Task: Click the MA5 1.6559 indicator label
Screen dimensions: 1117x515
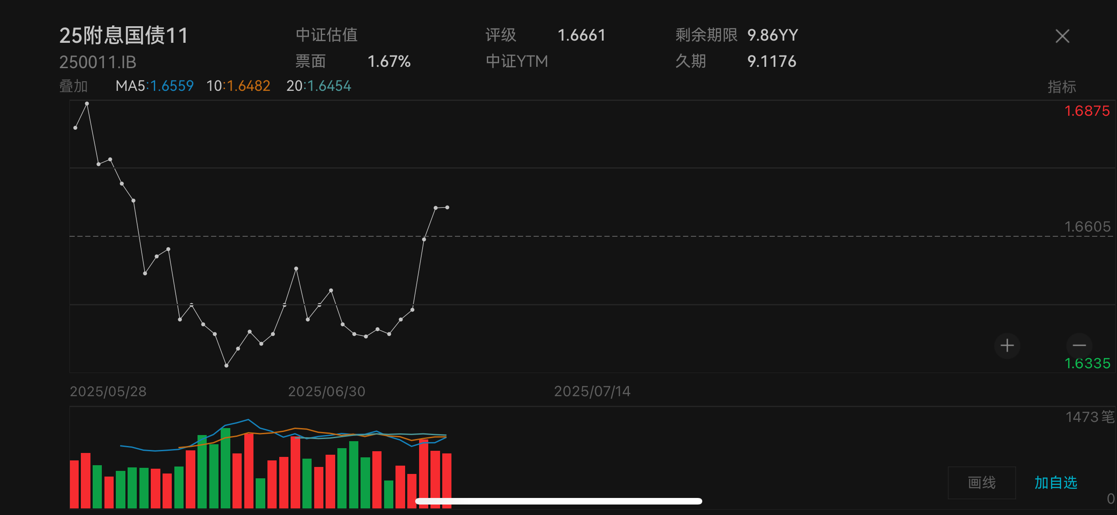Action: [154, 86]
